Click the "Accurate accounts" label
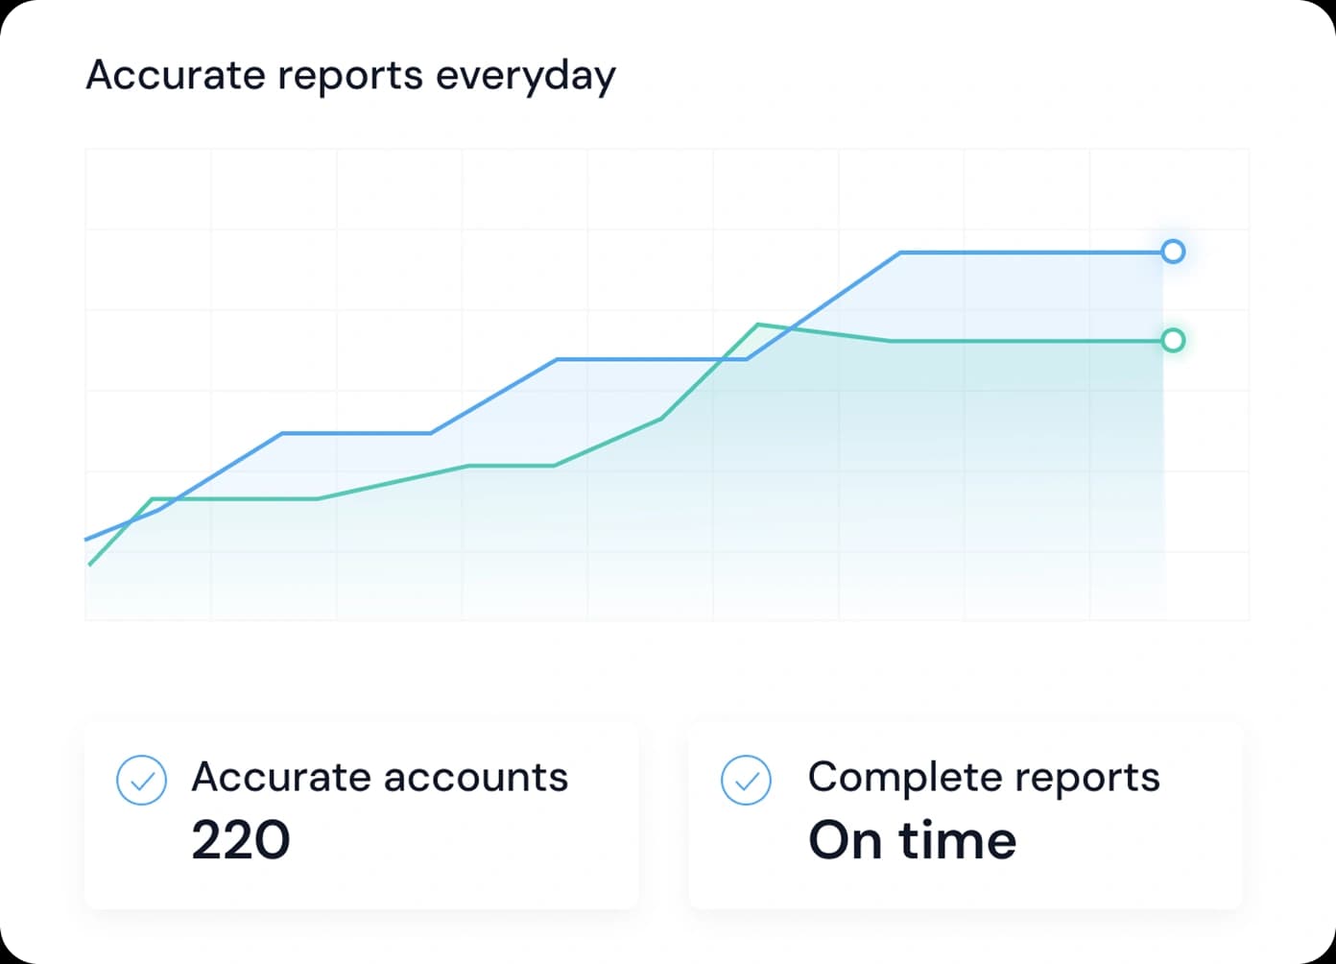Viewport: 1336px width, 964px height. click(379, 777)
